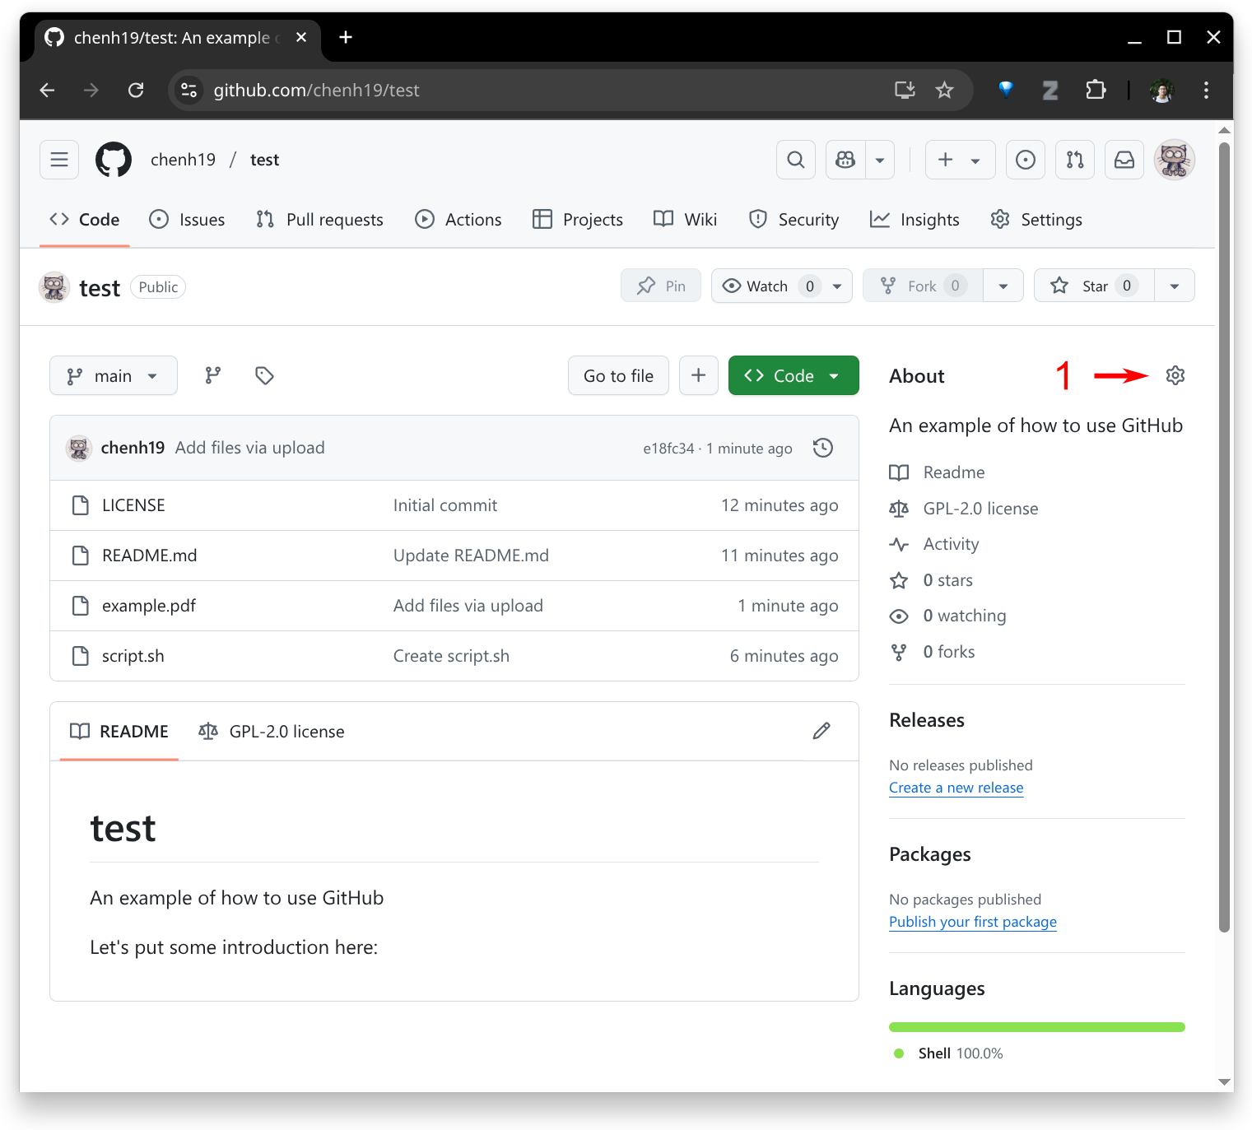Image resolution: width=1252 pixels, height=1130 pixels.
Task: Edit About details with the gear icon
Action: [x=1175, y=375]
